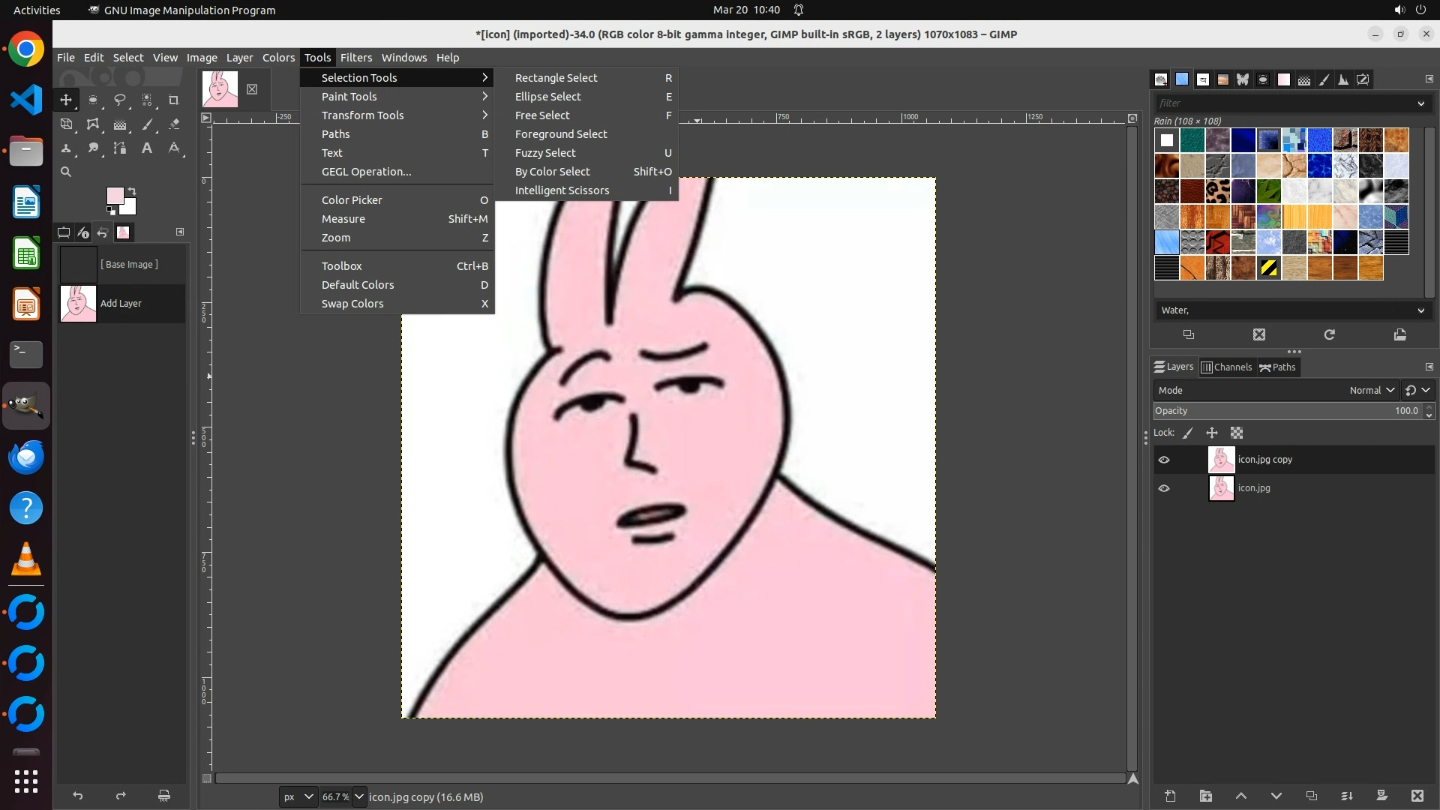
Task: Select the Free Select lasso tool
Action: 120,100
